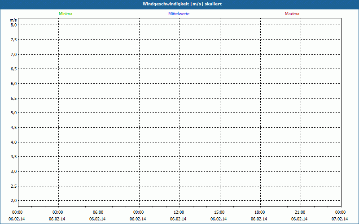Click the green Minima legend label
The image size is (359, 224).
pyautogui.click(x=66, y=14)
